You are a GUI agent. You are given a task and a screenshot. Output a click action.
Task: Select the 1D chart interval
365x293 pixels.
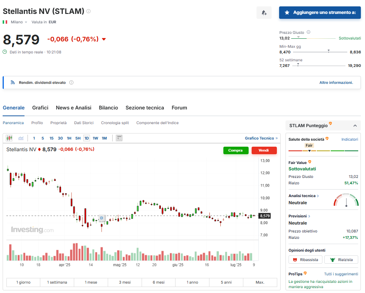coord(87,138)
